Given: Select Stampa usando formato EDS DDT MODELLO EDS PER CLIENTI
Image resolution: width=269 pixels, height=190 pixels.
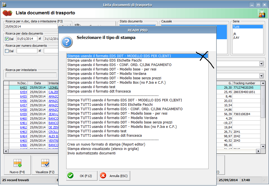Looking at the screenshot, I should [x=137, y=56].
